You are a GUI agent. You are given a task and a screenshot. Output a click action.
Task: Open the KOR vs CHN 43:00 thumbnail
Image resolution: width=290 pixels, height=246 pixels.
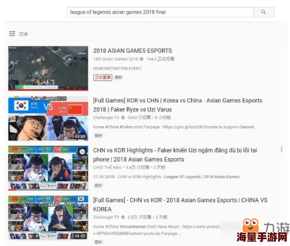tap(48, 118)
